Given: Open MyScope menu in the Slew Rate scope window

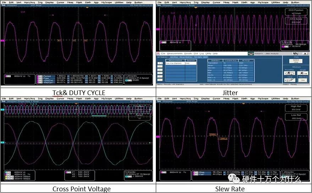Looking at the screenshot, I should [x=263, y=99].
